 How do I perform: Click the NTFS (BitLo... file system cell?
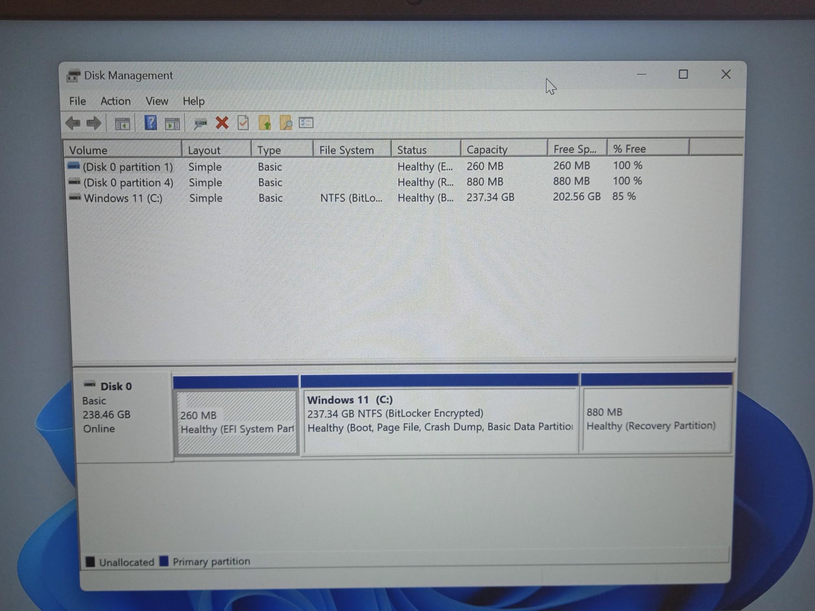[x=351, y=198]
